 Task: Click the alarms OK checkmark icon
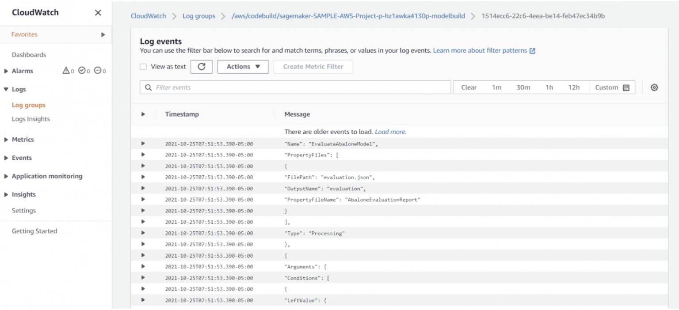pyautogui.click(x=82, y=71)
